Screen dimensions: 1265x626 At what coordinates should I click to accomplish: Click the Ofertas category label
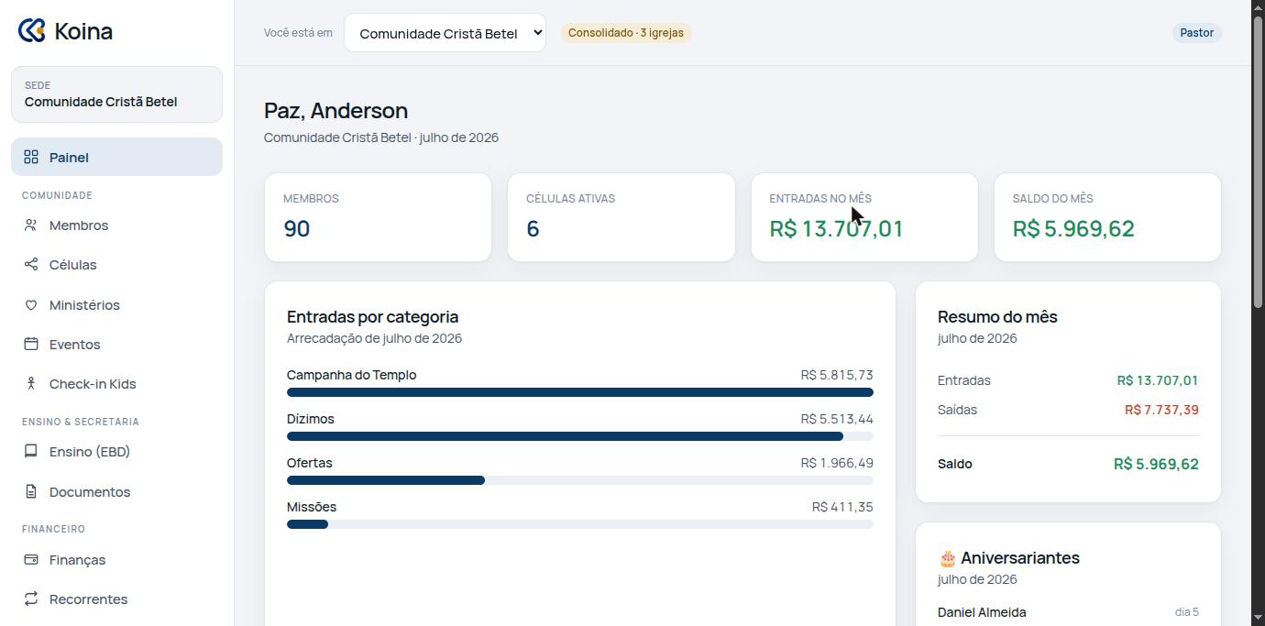pos(310,463)
